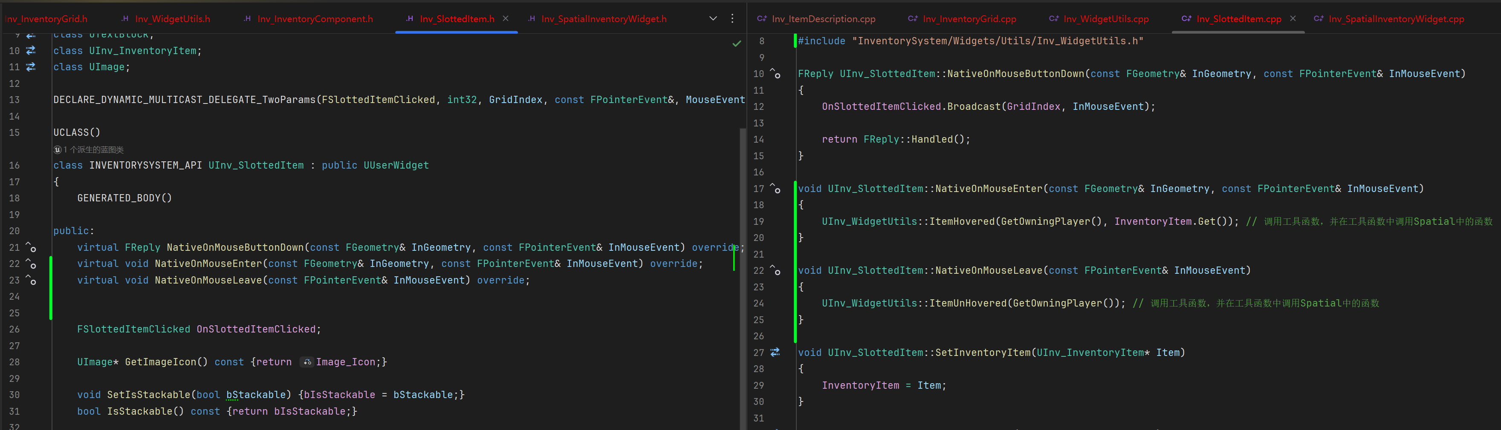Click the underlined bStackable parameter
Image resolution: width=1501 pixels, height=430 pixels.
(256, 395)
